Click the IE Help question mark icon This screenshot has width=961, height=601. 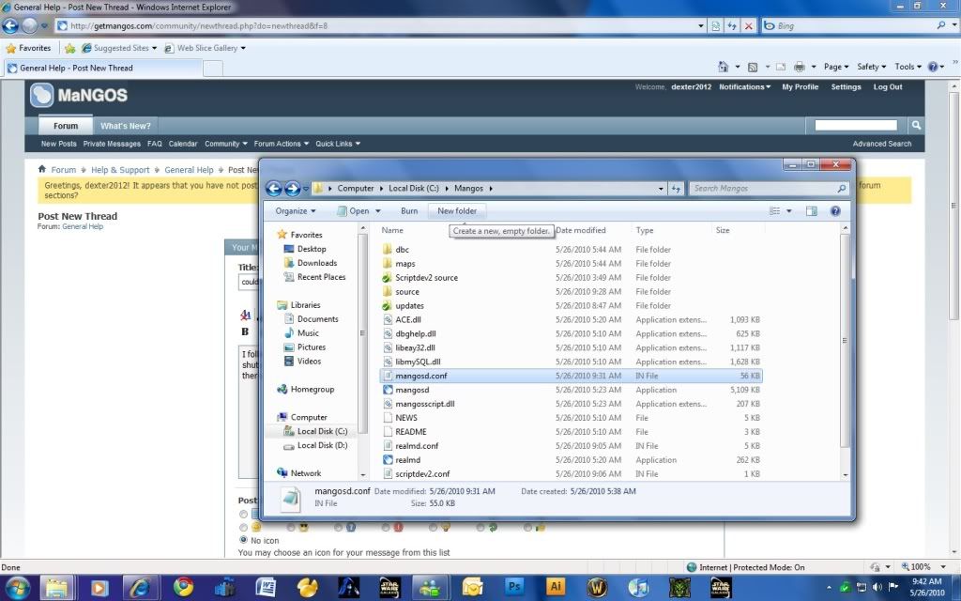pyautogui.click(x=933, y=67)
